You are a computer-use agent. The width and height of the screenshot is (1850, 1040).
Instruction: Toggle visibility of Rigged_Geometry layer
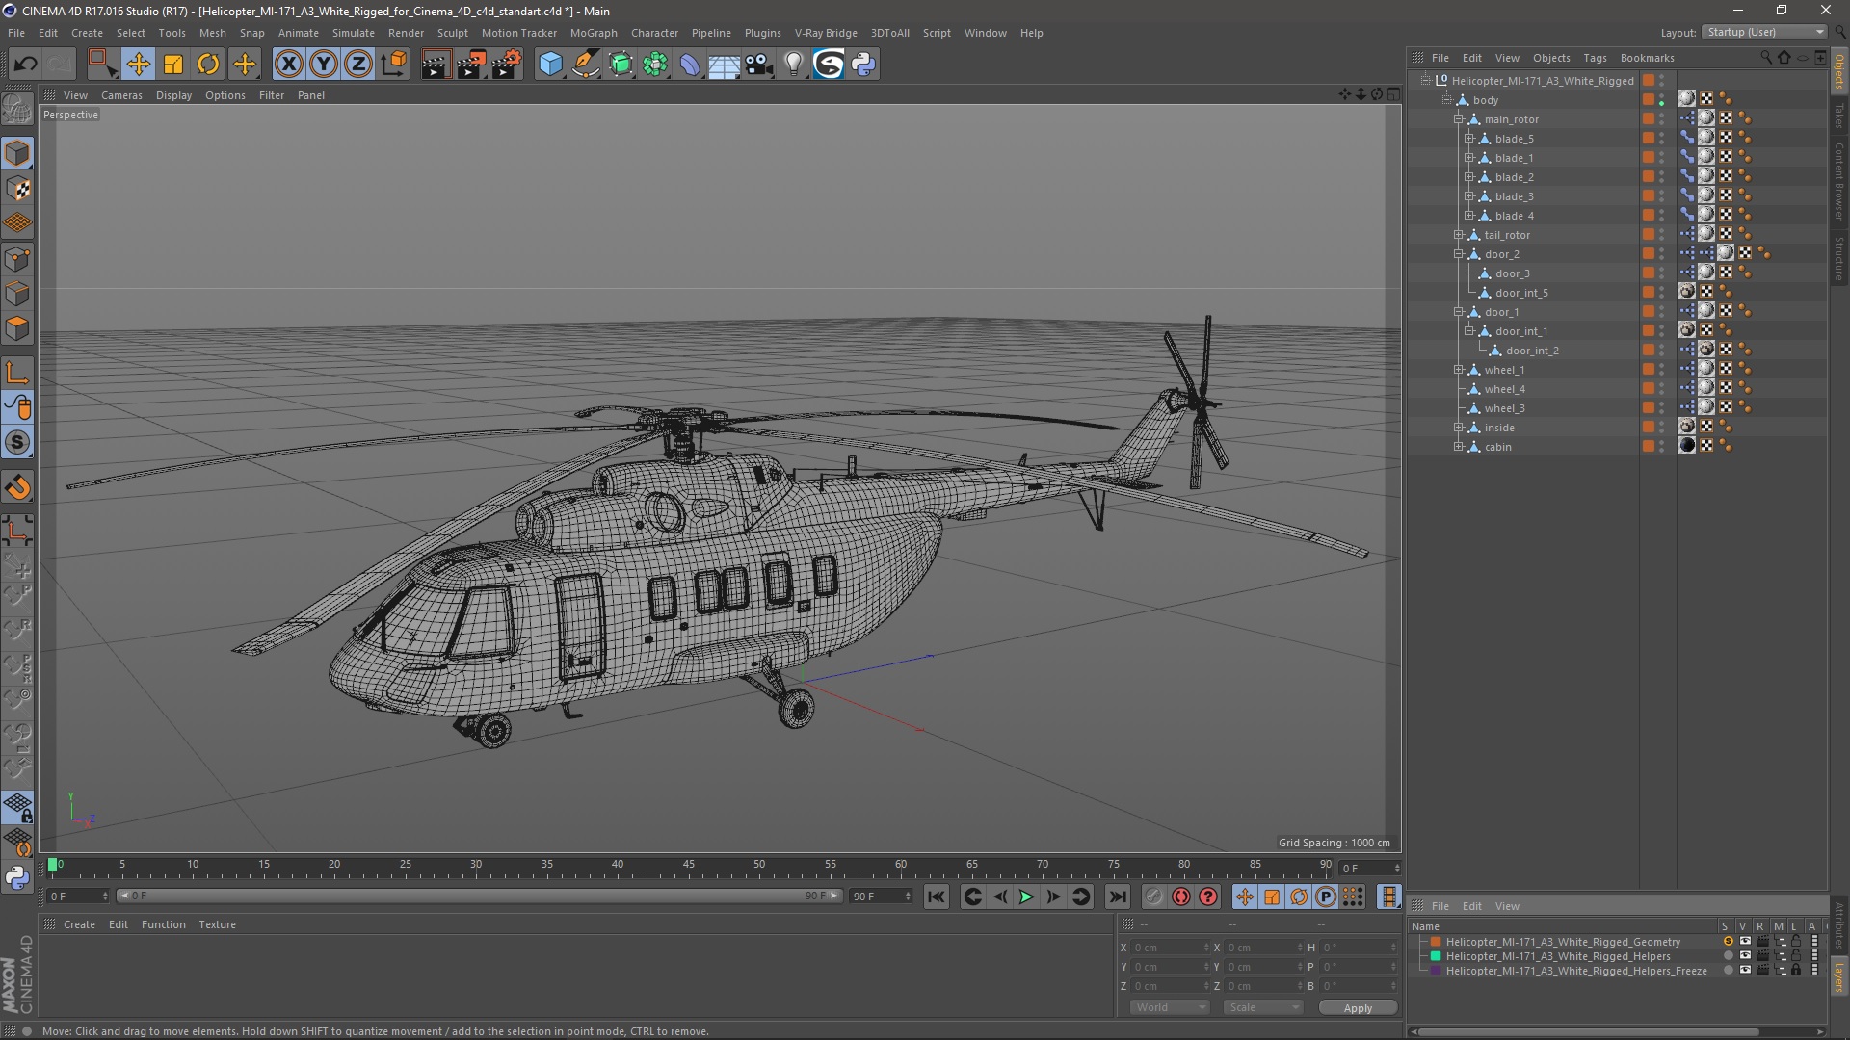pyautogui.click(x=1744, y=942)
